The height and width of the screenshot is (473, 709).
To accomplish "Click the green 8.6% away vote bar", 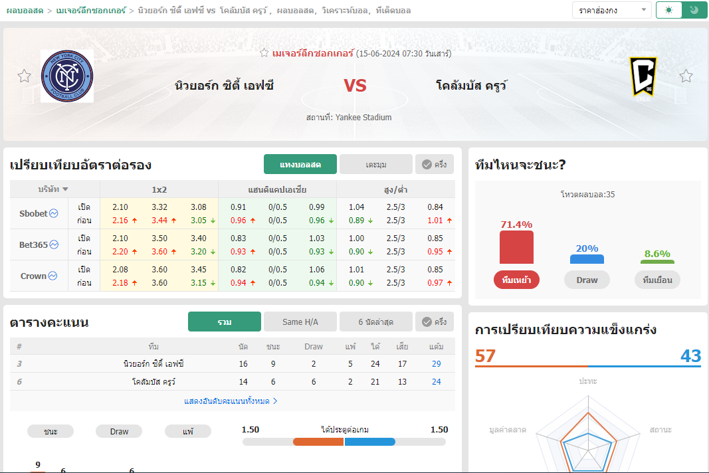I will click(x=657, y=262).
